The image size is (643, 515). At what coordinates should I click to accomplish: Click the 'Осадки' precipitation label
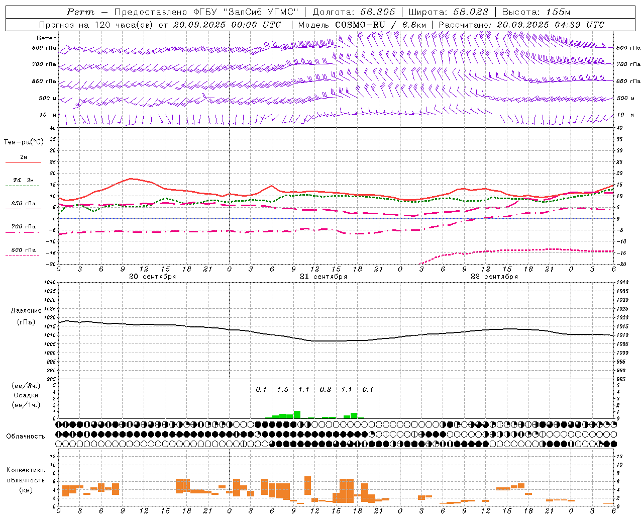coord(26,395)
